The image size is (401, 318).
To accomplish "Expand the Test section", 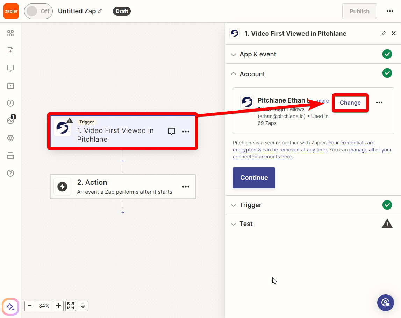I will coord(313,224).
